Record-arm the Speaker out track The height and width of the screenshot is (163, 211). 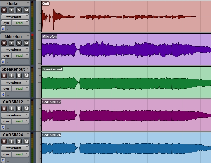[x=4, y=76]
